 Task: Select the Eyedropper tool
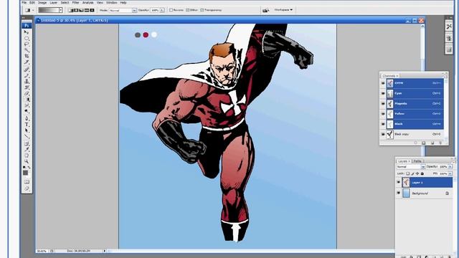point(27,150)
